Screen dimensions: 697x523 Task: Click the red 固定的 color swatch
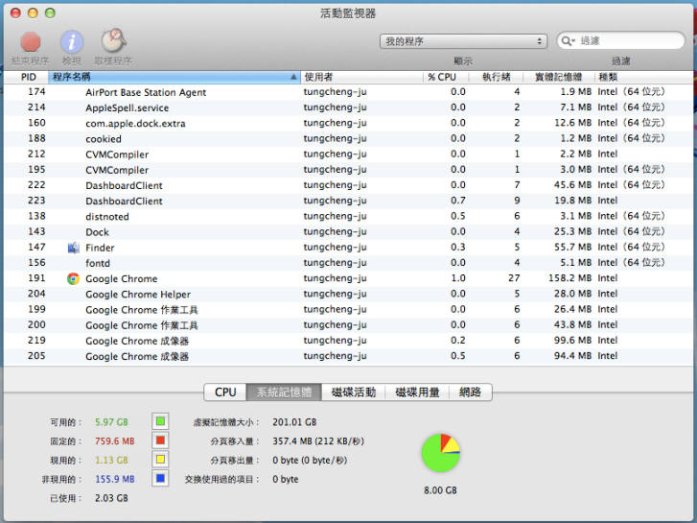[x=160, y=440]
